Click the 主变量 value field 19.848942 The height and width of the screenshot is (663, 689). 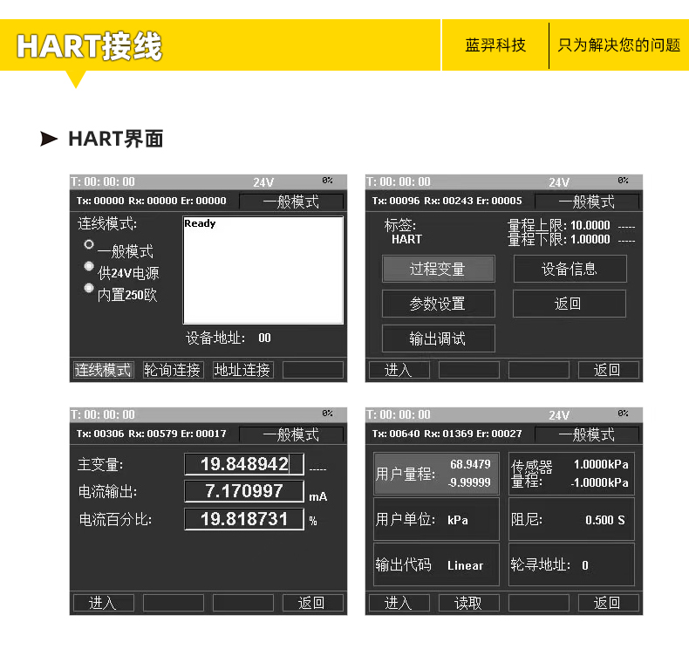(x=244, y=464)
